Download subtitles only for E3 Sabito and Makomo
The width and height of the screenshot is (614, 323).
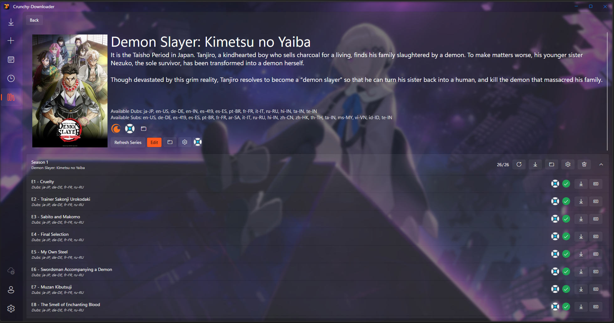click(x=596, y=219)
